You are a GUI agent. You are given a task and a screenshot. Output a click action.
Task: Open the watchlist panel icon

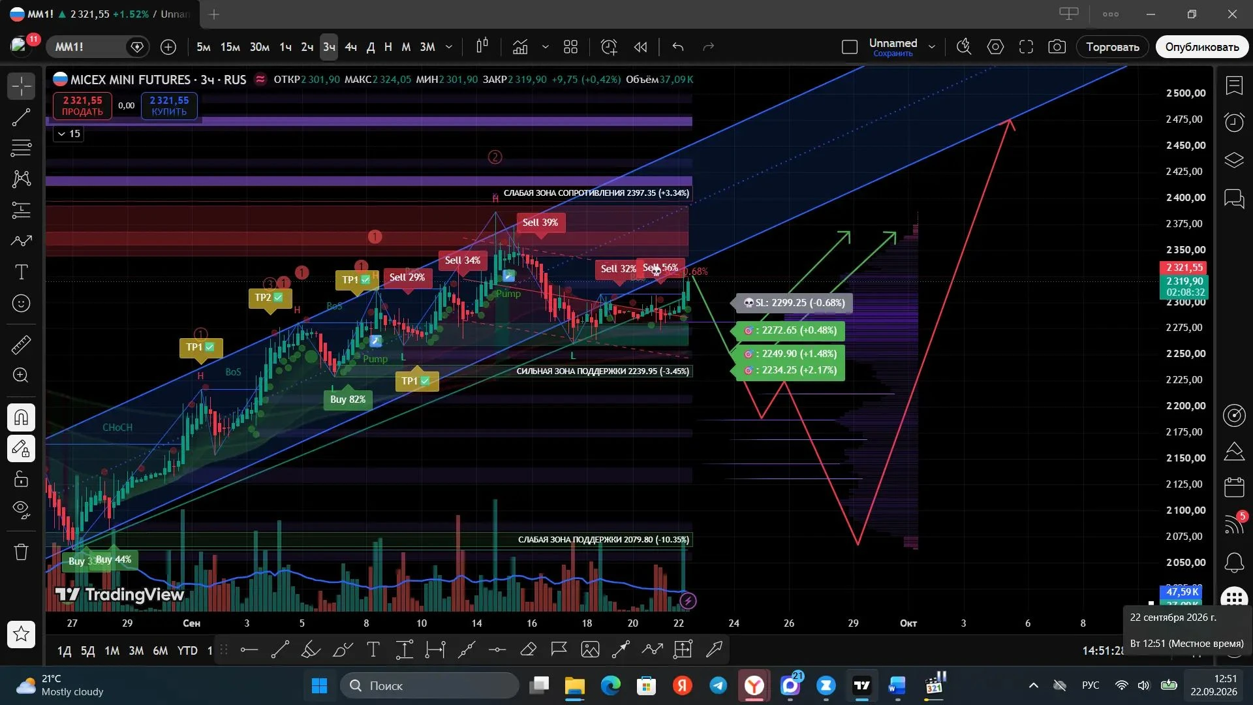pos(1234,86)
